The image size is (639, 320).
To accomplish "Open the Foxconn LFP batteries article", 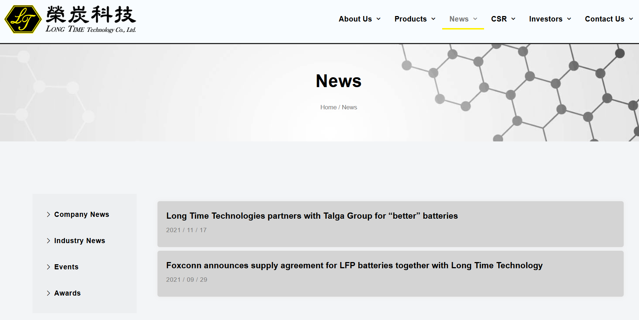I will point(354,265).
